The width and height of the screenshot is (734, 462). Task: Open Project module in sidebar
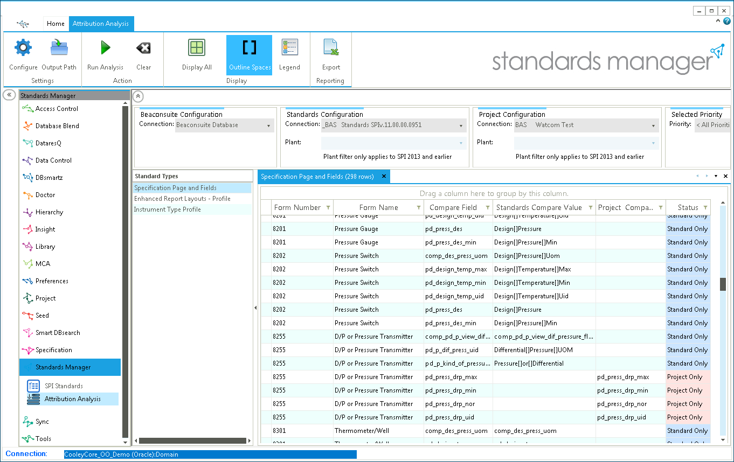pos(46,298)
